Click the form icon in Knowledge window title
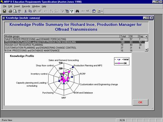 pos(4,18)
